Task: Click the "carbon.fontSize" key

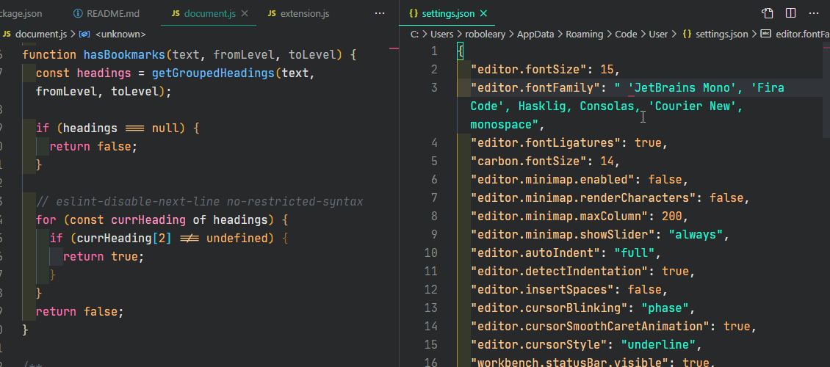Action: [532, 161]
